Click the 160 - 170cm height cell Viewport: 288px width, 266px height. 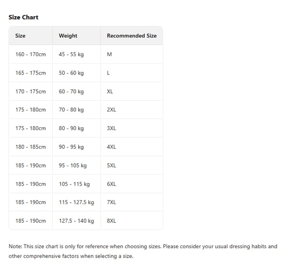click(31, 54)
